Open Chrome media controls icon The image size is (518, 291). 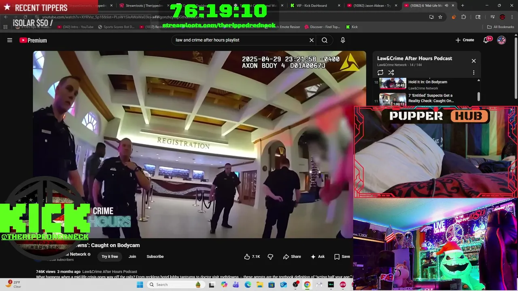[x=493, y=17]
